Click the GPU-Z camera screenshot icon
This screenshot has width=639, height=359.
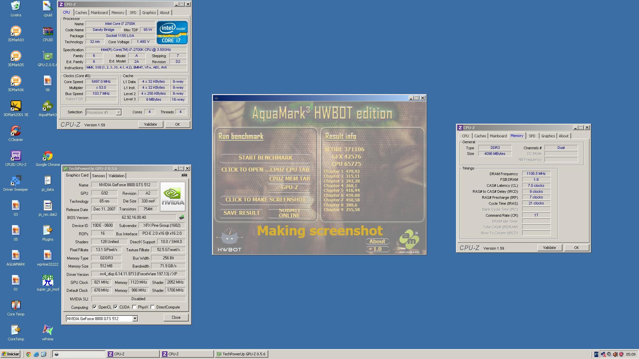pos(184,175)
